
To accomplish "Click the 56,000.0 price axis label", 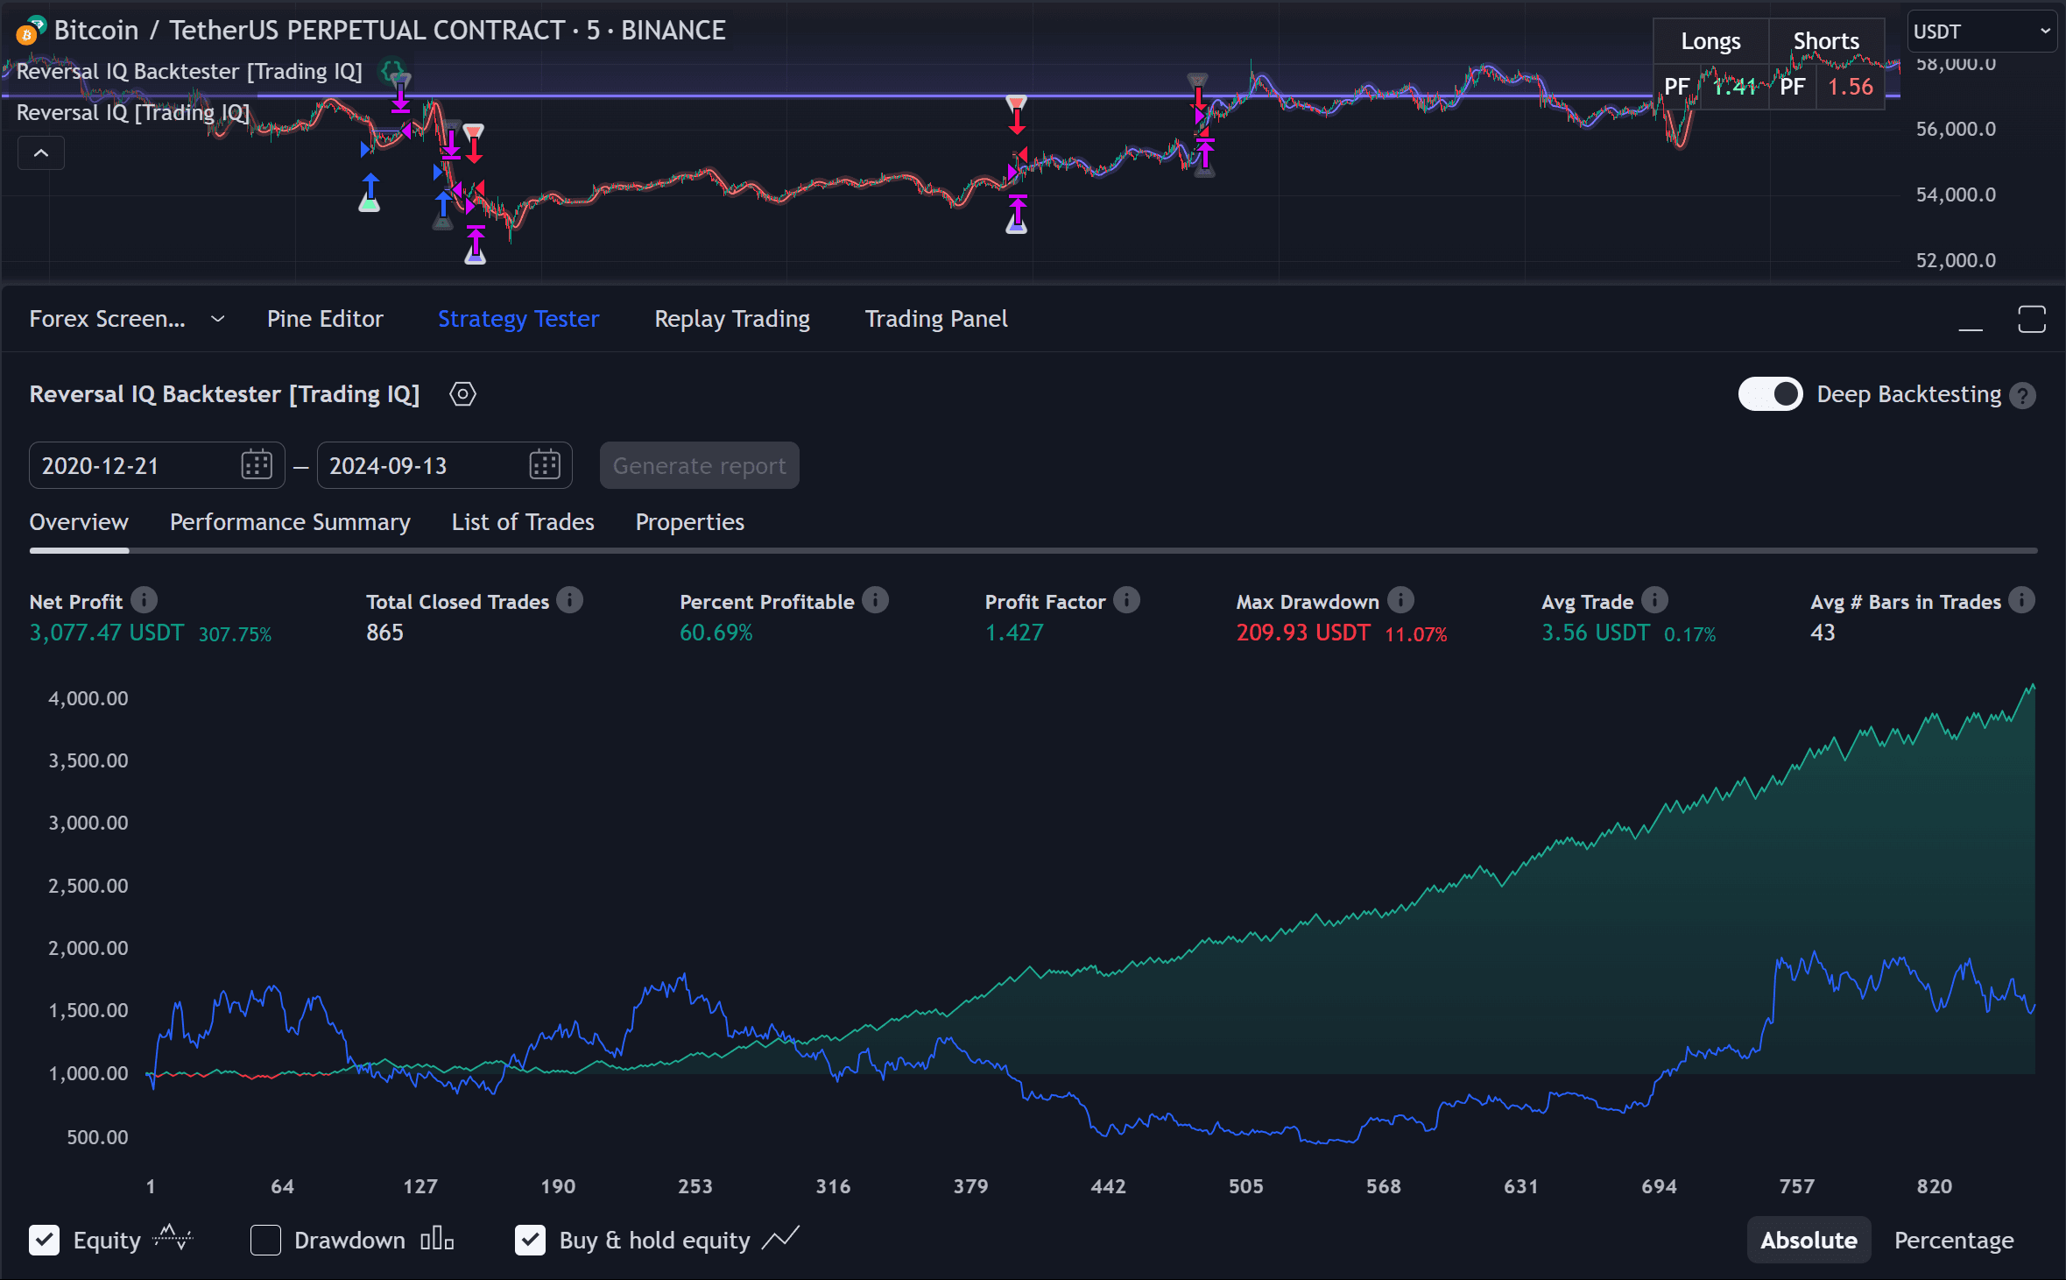I will pos(1956,129).
